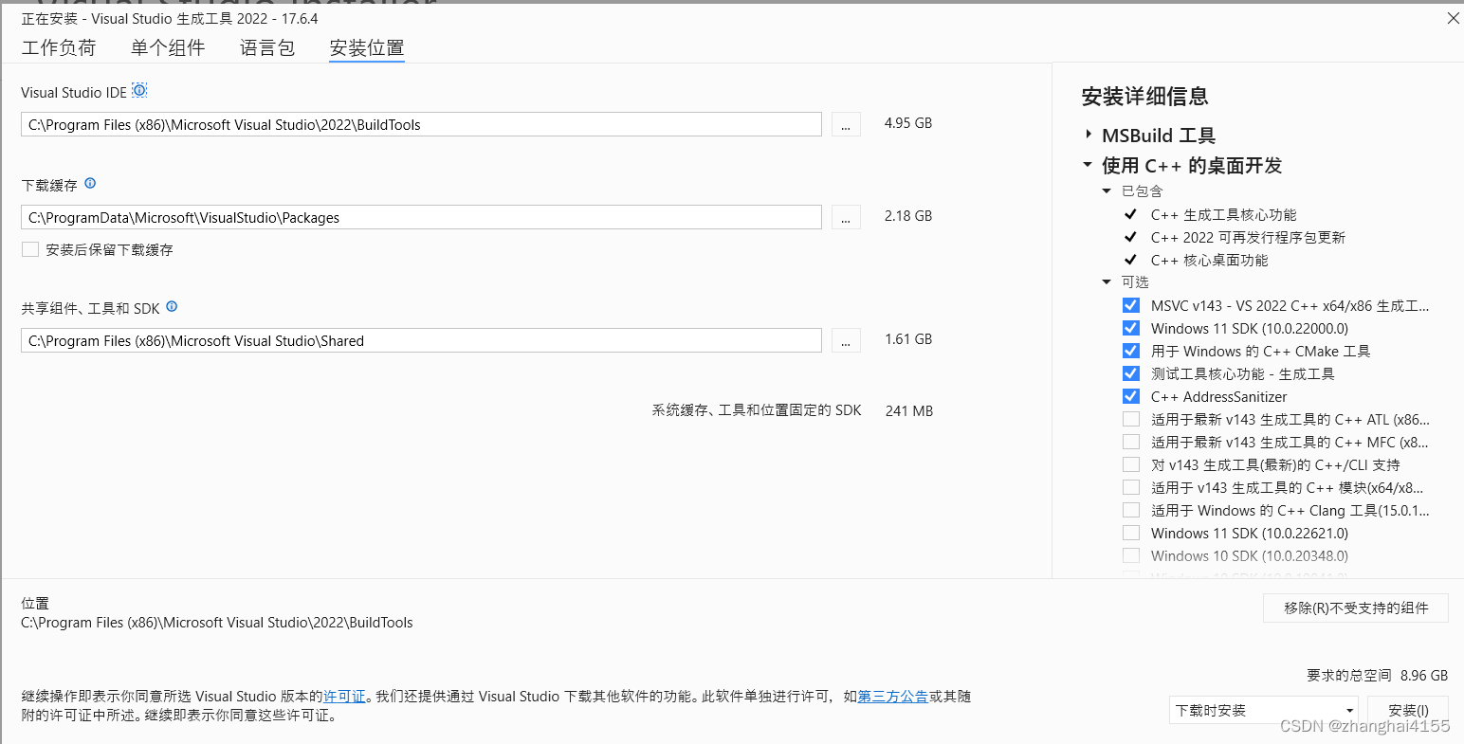Enable C++ 模块 for v143 build tools
Image resolution: width=1464 pixels, height=744 pixels.
point(1130,487)
